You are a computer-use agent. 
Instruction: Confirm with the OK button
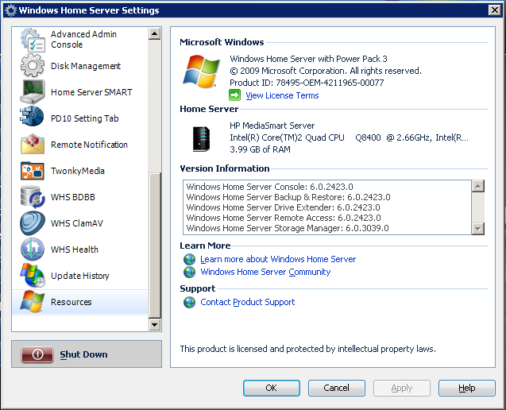tap(272, 388)
